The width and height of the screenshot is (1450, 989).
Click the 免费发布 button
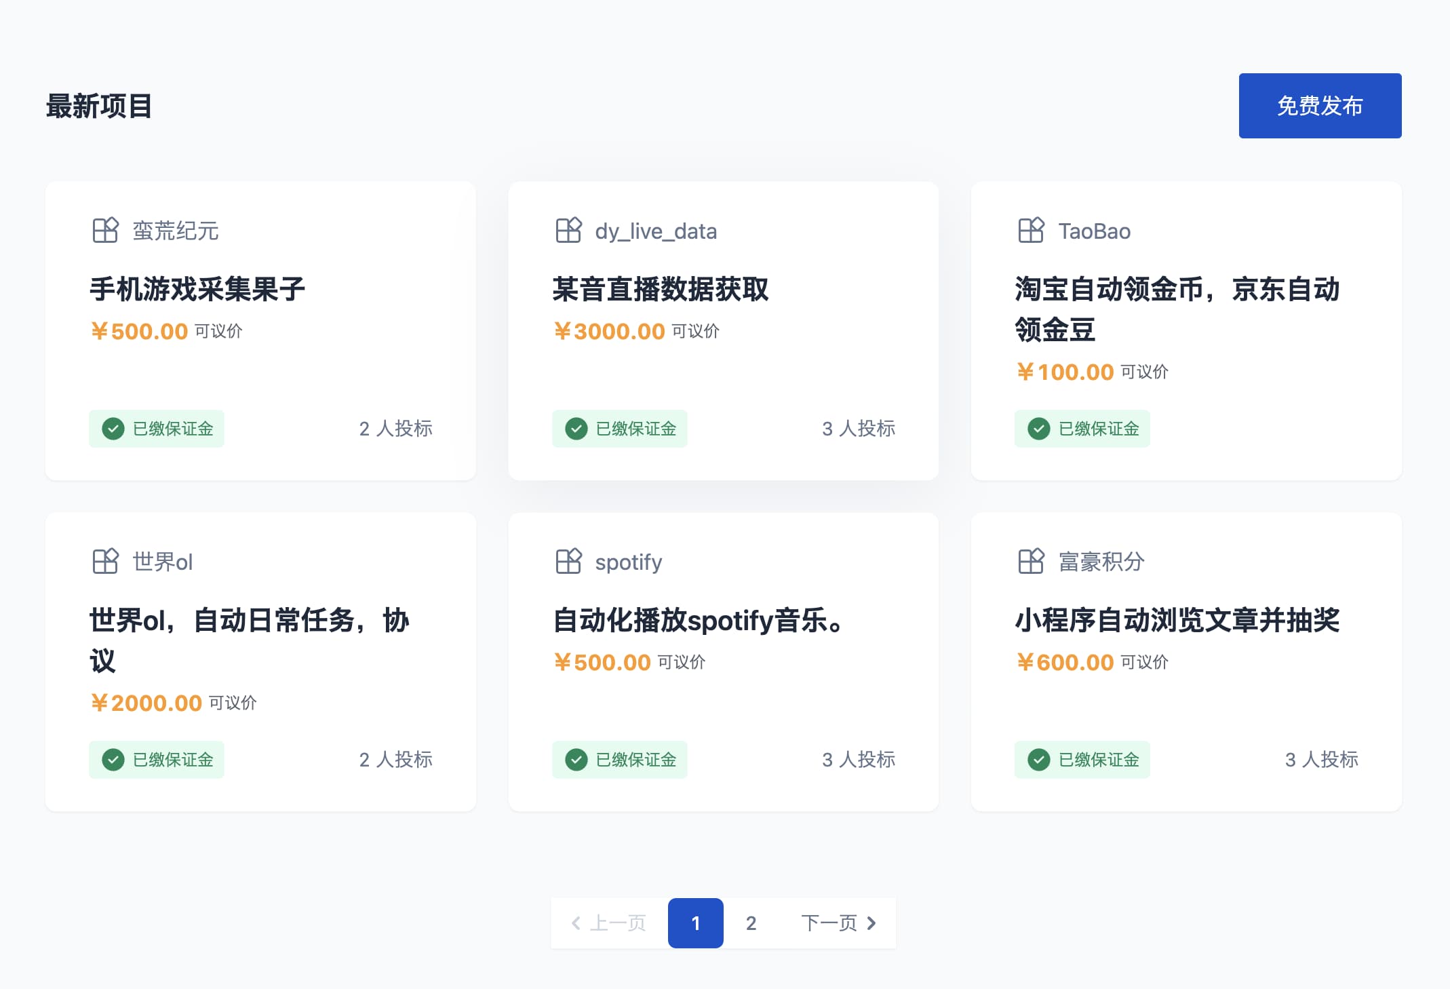[1319, 106]
